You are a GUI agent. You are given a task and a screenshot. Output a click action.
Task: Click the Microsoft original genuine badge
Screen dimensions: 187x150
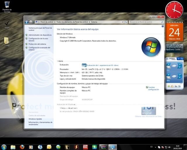[149, 111]
